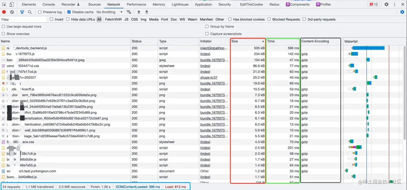
Task: Enable Preserve log checkbox
Action: coord(40,12)
